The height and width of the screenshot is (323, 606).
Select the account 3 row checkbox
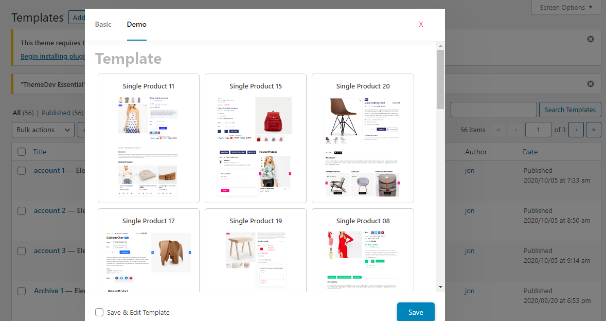point(22,251)
